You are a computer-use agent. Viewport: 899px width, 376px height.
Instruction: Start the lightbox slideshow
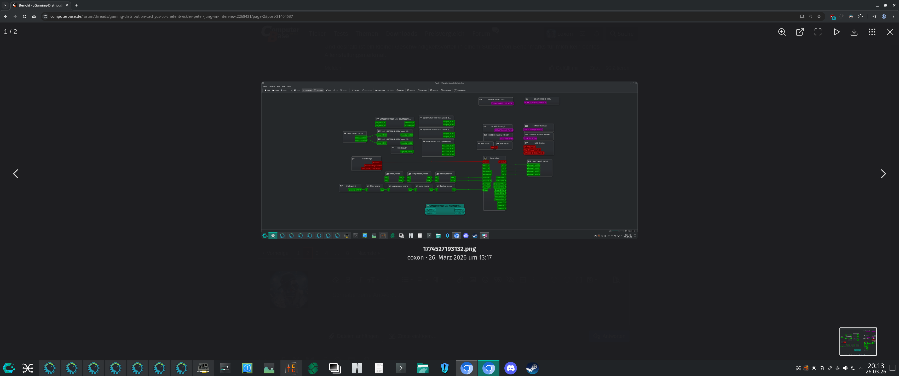[836, 32]
